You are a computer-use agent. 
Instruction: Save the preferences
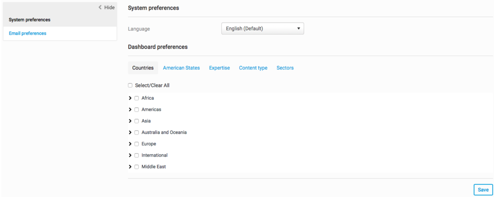pyautogui.click(x=483, y=190)
